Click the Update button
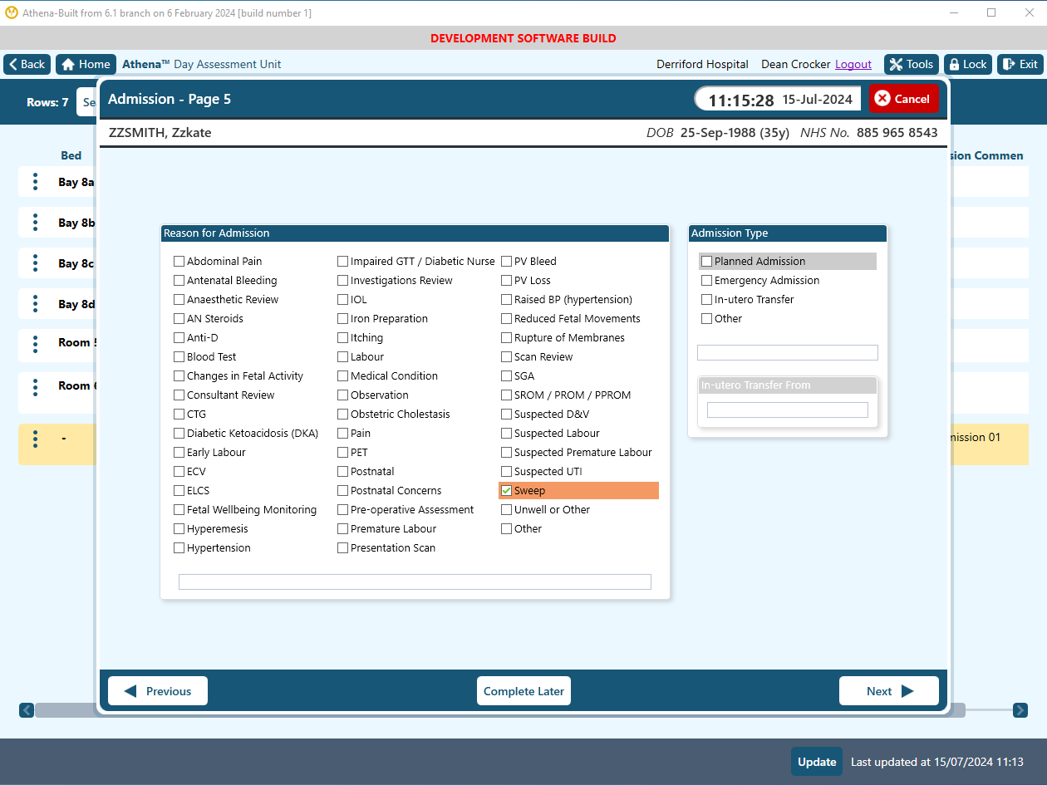Screen dimensions: 1047x785 [x=817, y=762]
